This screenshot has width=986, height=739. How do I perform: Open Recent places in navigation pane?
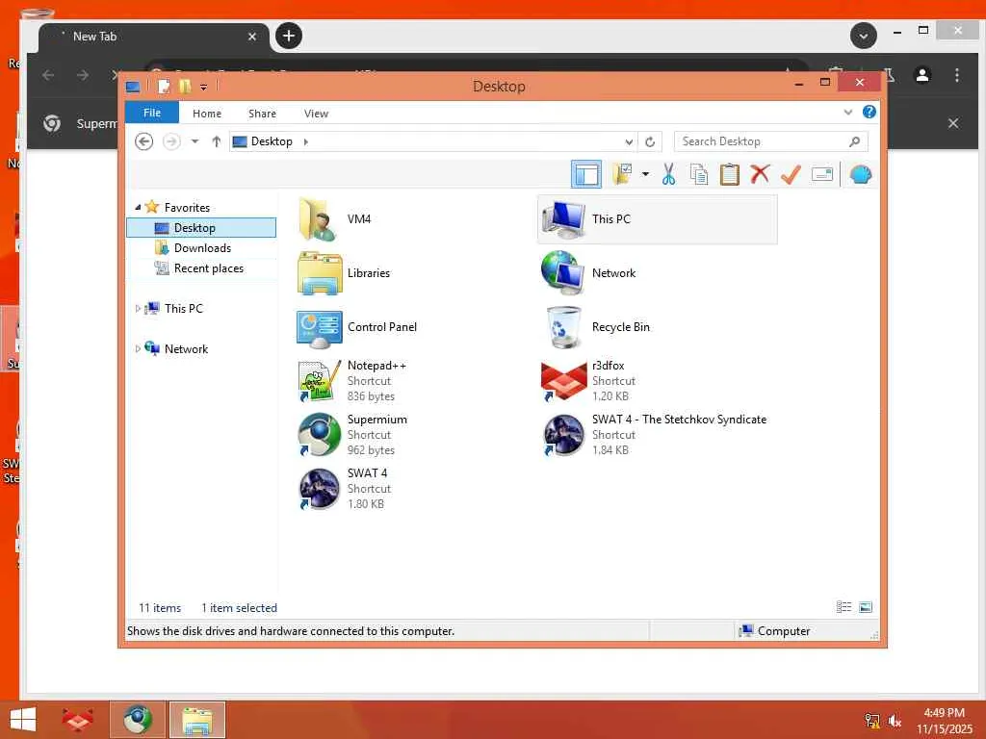208,268
